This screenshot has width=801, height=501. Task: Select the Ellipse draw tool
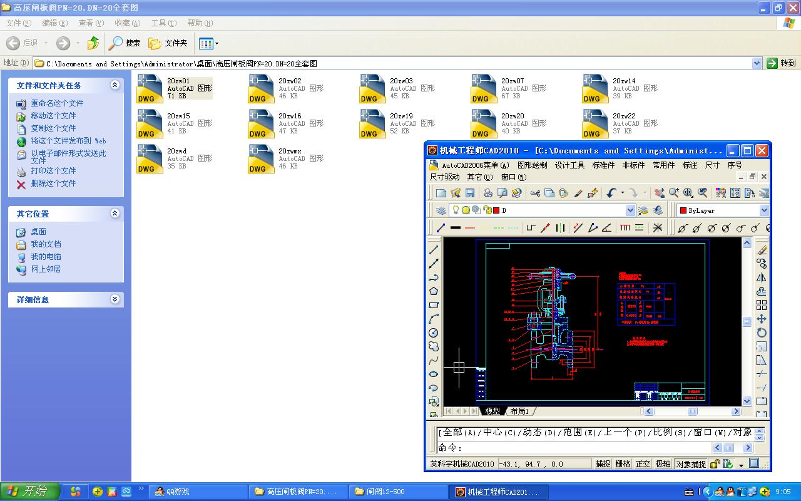click(434, 374)
